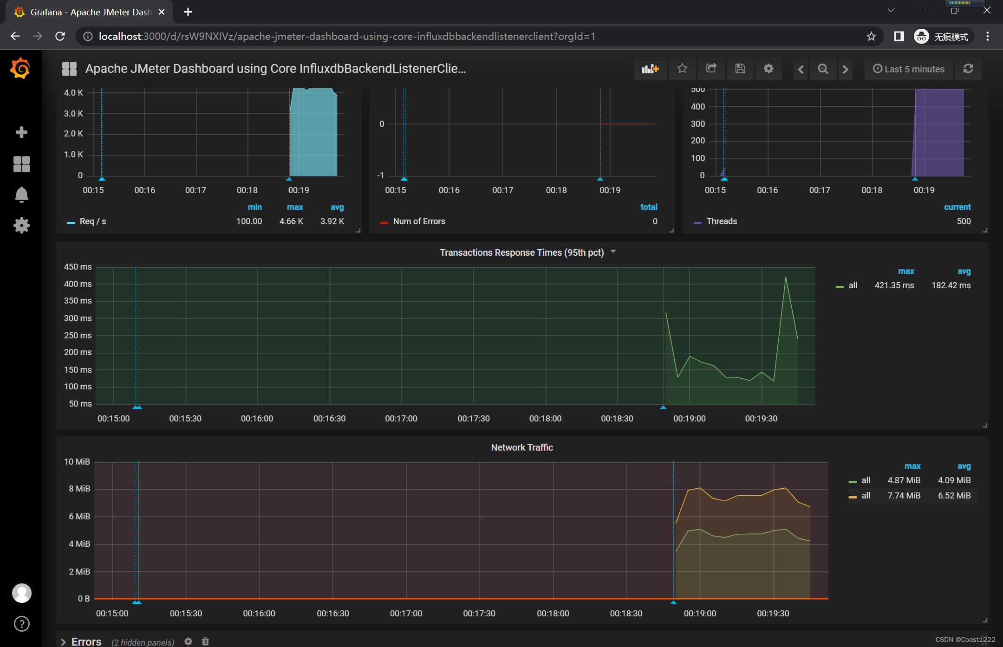Open the dashboard search grid icon beside title

(69, 69)
